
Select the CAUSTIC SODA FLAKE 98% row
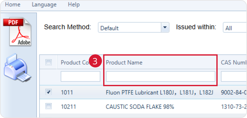click(143, 107)
